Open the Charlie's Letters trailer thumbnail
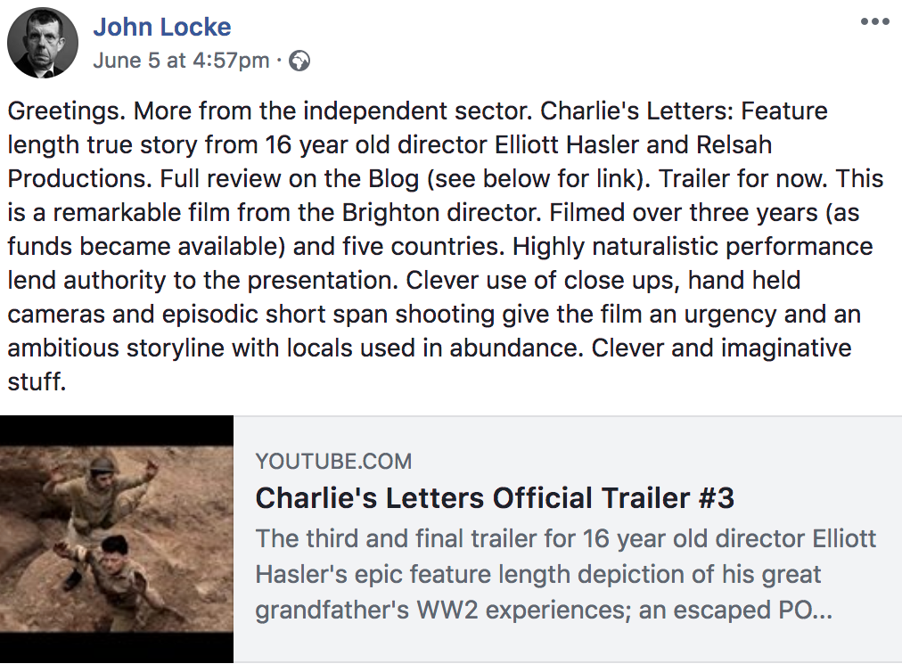The image size is (902, 672). [x=116, y=539]
